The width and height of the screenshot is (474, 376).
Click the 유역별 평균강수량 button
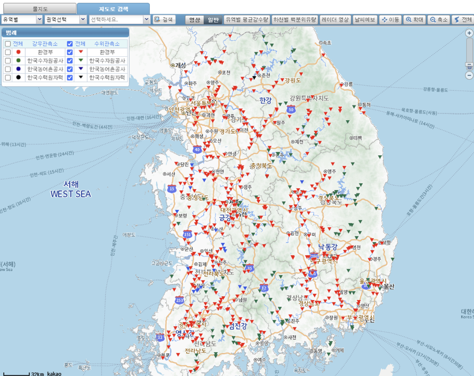pyautogui.click(x=247, y=19)
